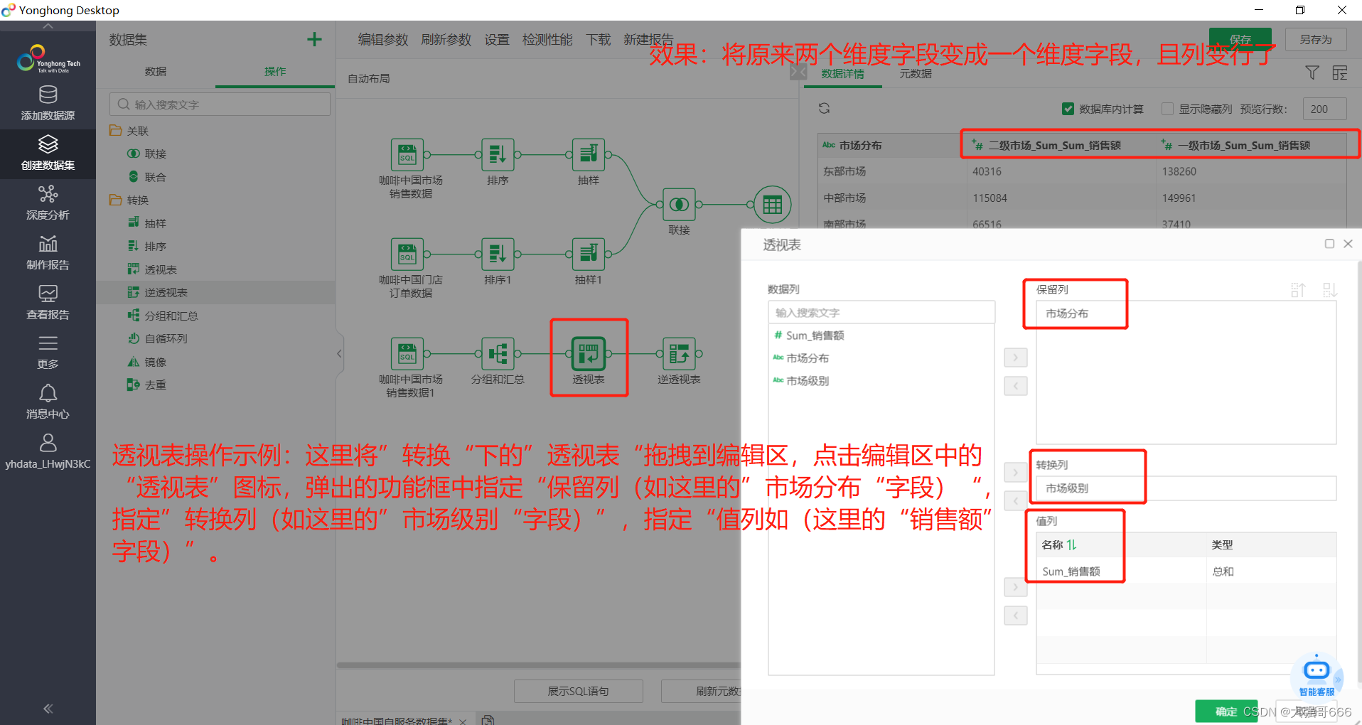Open the 更多 sidebar menu
The height and width of the screenshot is (725, 1362).
tap(48, 353)
